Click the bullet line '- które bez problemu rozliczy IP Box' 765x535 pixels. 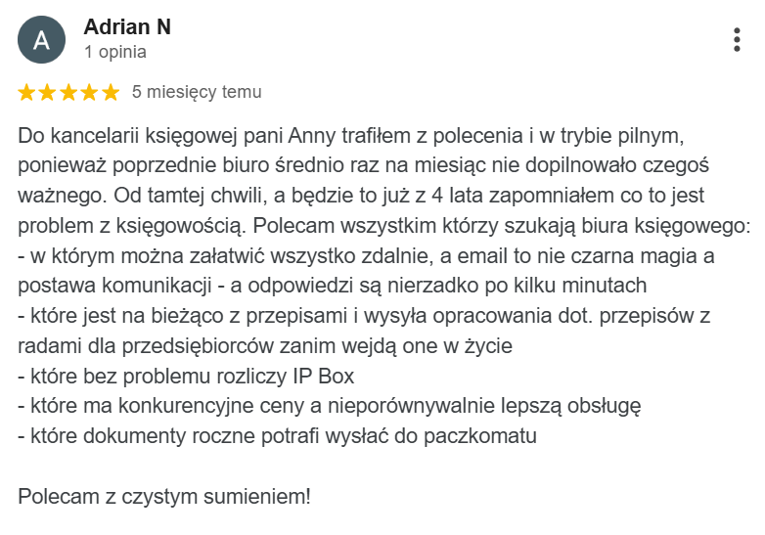click(186, 377)
